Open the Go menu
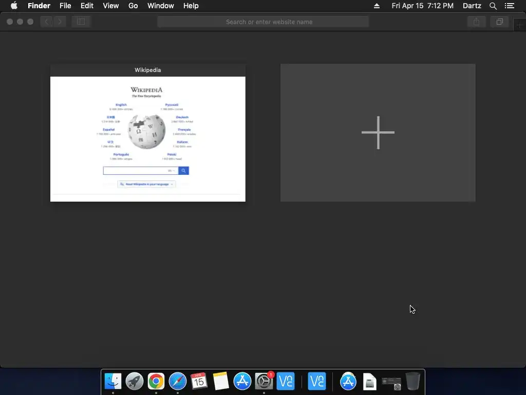Screen dimensions: 526x395 point(133,6)
